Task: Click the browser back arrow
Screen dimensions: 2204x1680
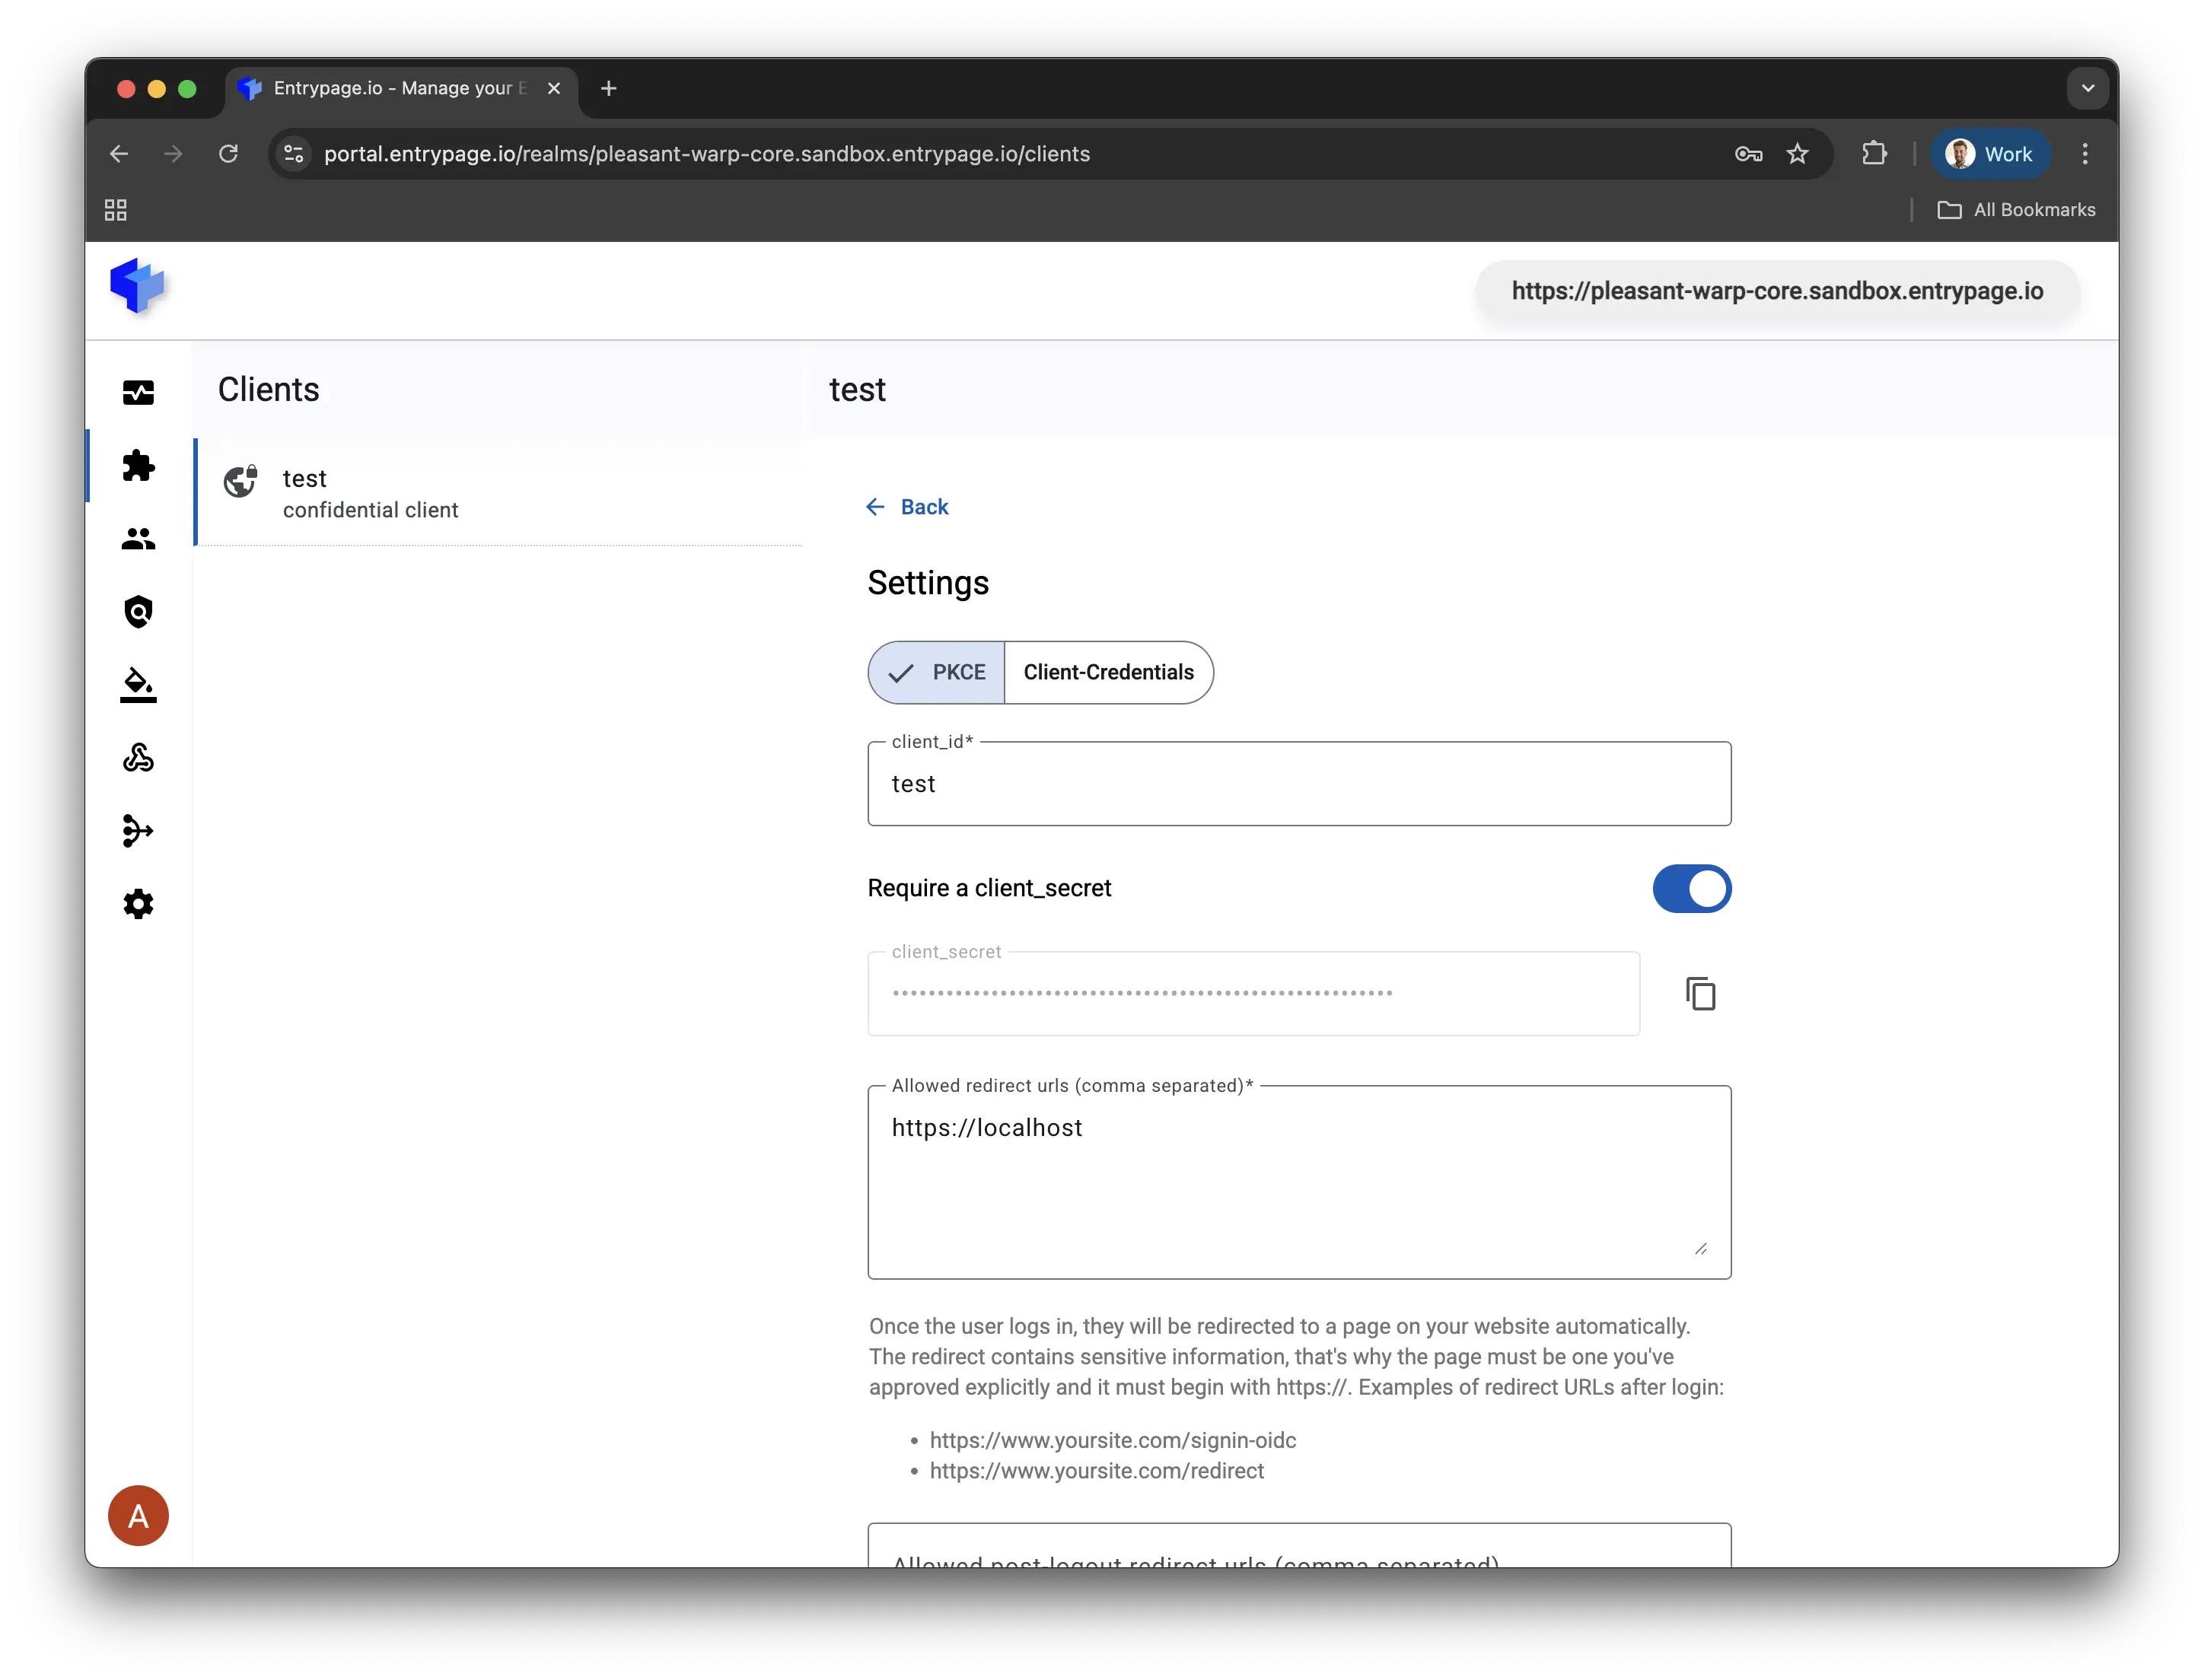Action: point(119,154)
